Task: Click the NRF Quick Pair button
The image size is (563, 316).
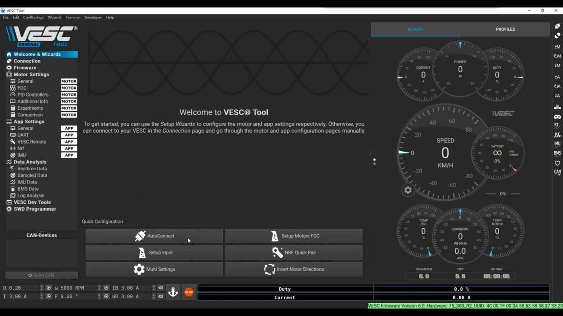Action: click(x=294, y=252)
